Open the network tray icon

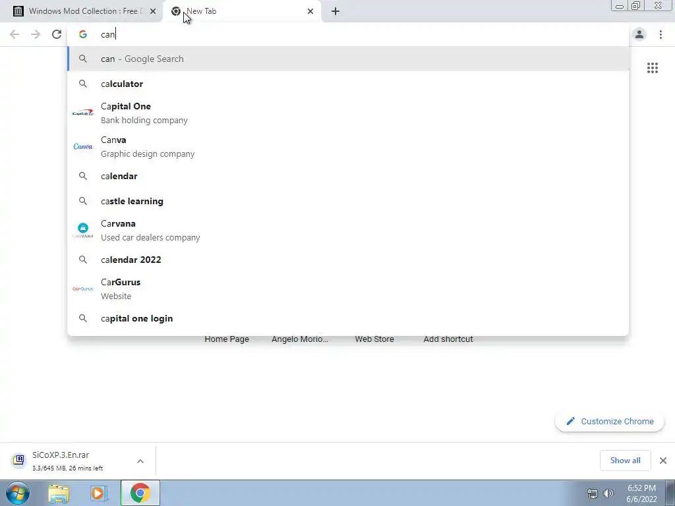coord(593,493)
